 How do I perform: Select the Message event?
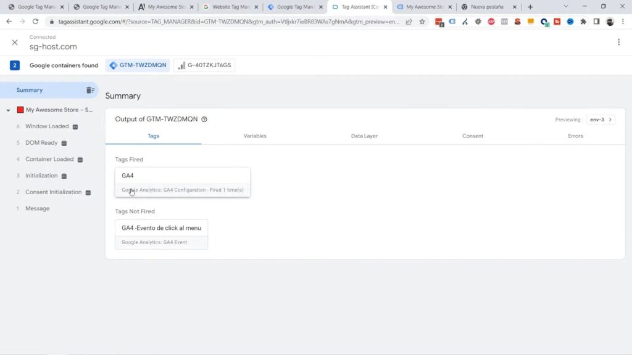click(x=38, y=208)
